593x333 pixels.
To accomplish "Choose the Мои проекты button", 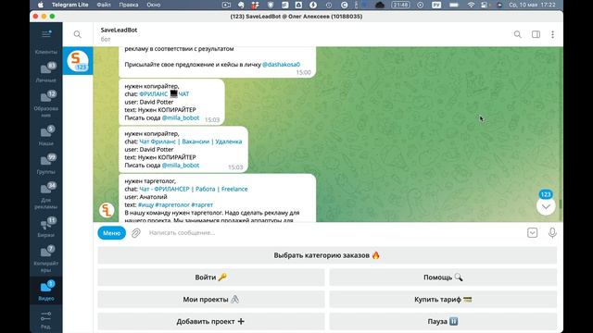I will click(x=211, y=300).
